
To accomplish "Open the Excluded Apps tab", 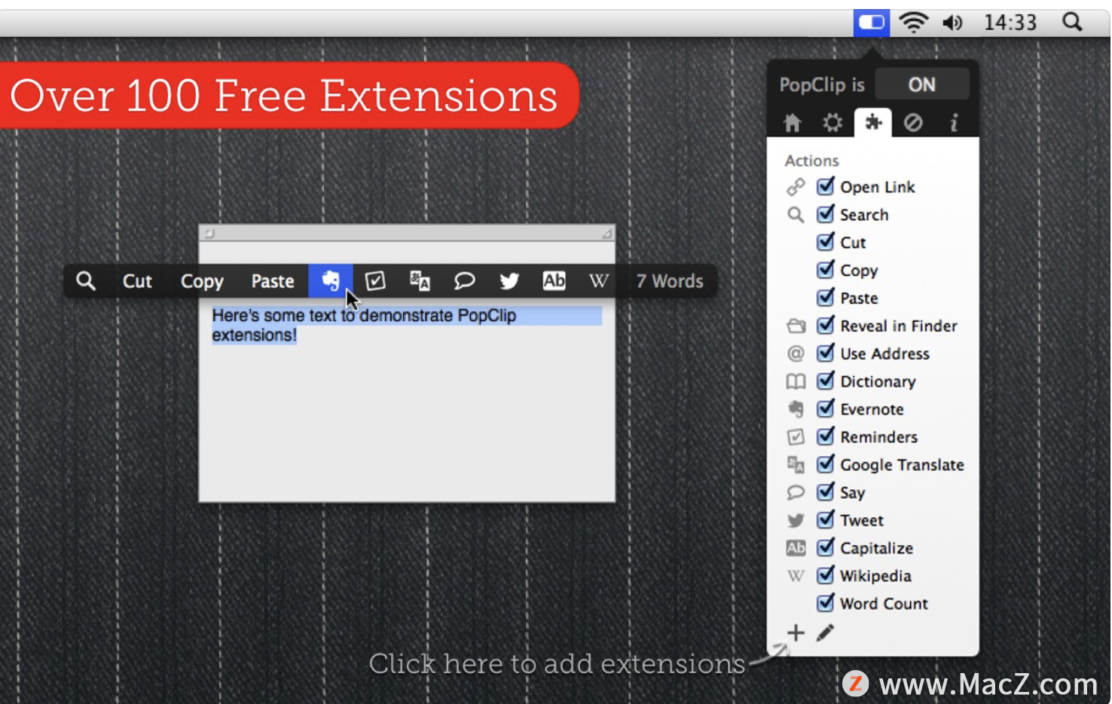I will [913, 122].
